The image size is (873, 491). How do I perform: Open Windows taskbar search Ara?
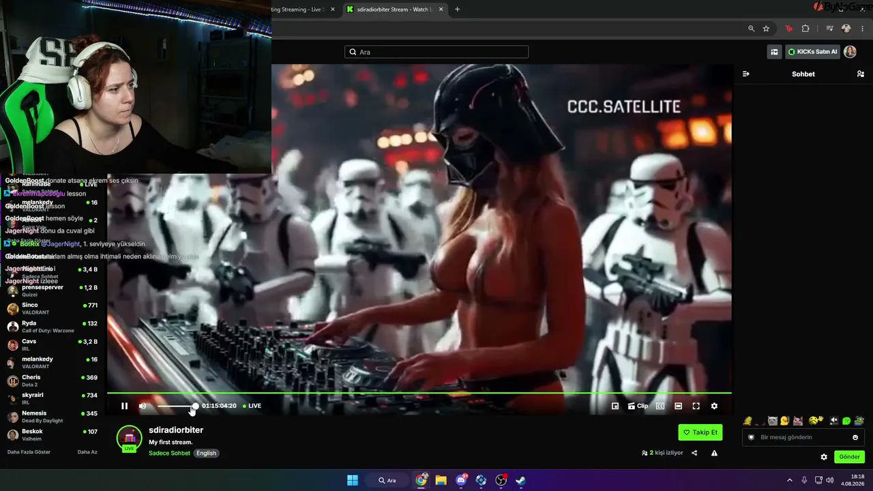(x=387, y=480)
